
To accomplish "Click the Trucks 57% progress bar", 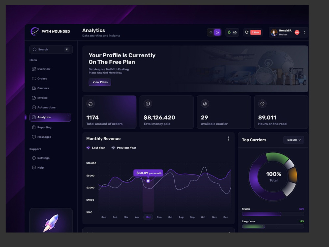I will (x=273, y=214).
